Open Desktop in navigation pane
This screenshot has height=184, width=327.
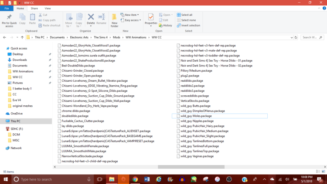tap(17, 54)
